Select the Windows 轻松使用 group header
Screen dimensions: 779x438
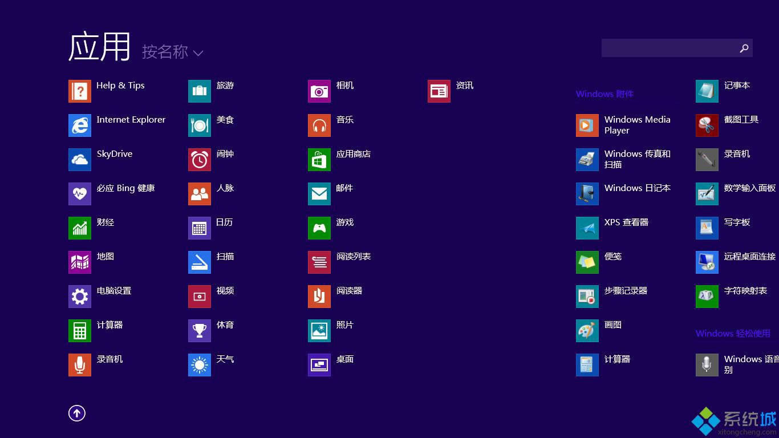click(733, 334)
